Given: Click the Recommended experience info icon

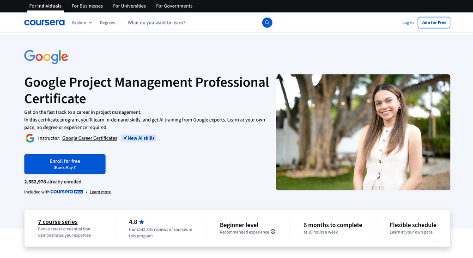Looking at the screenshot, I should pyautogui.click(x=273, y=232).
